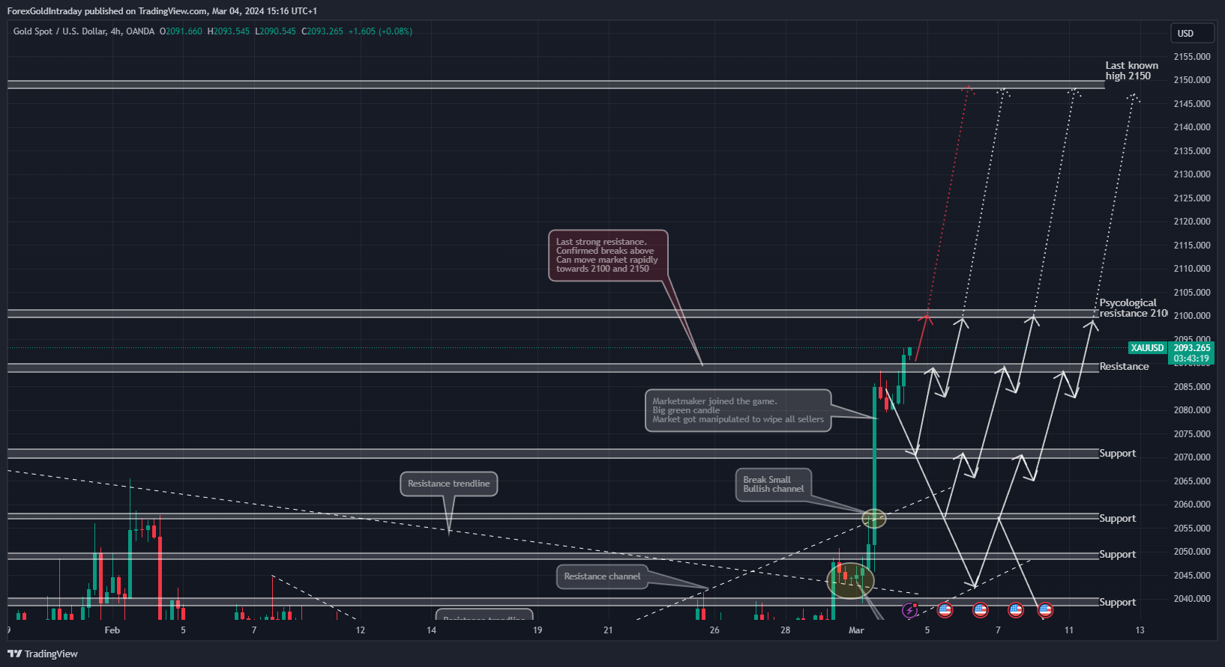
Task: Click the 28 date on time axis
Action: point(785,630)
